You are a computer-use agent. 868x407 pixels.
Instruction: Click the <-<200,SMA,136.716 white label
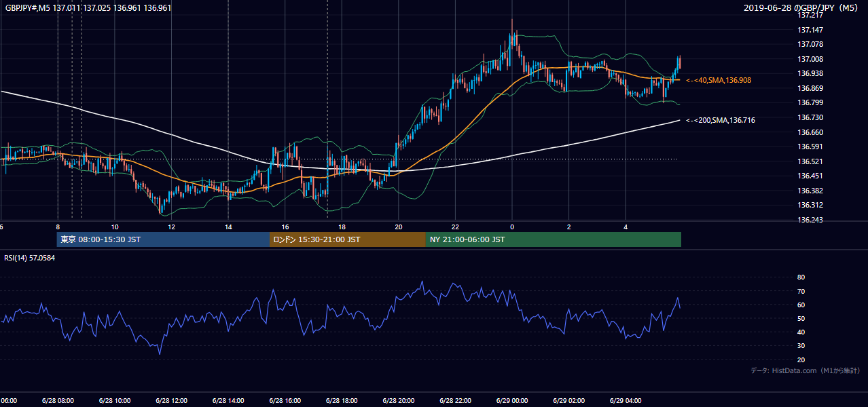coord(721,120)
